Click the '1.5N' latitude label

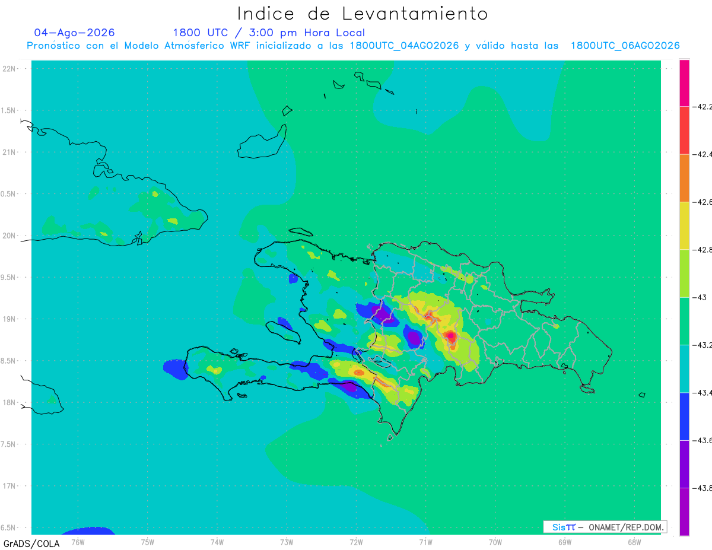9,110
